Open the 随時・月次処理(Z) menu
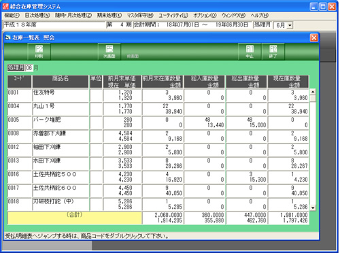340x253 pixels. coord(73,16)
